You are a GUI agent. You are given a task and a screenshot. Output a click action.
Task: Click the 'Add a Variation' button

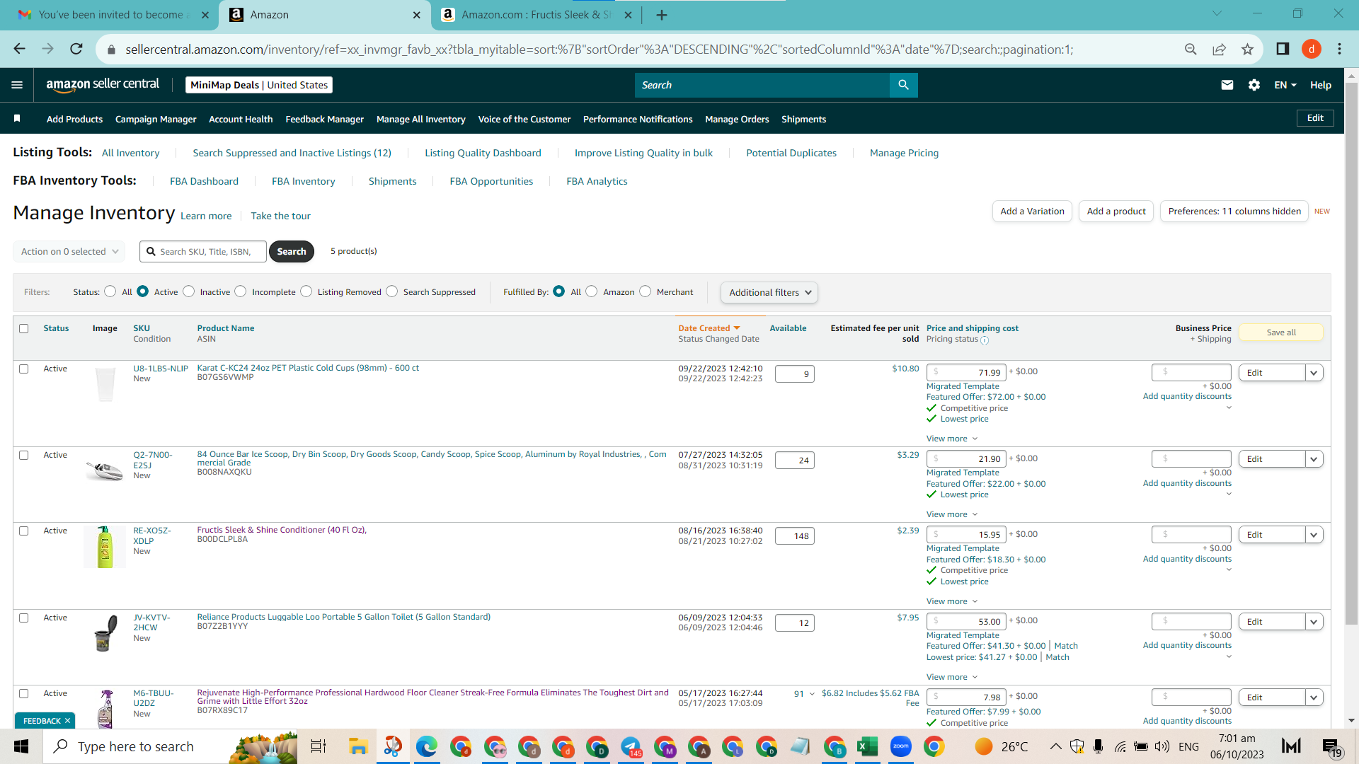click(x=1032, y=211)
